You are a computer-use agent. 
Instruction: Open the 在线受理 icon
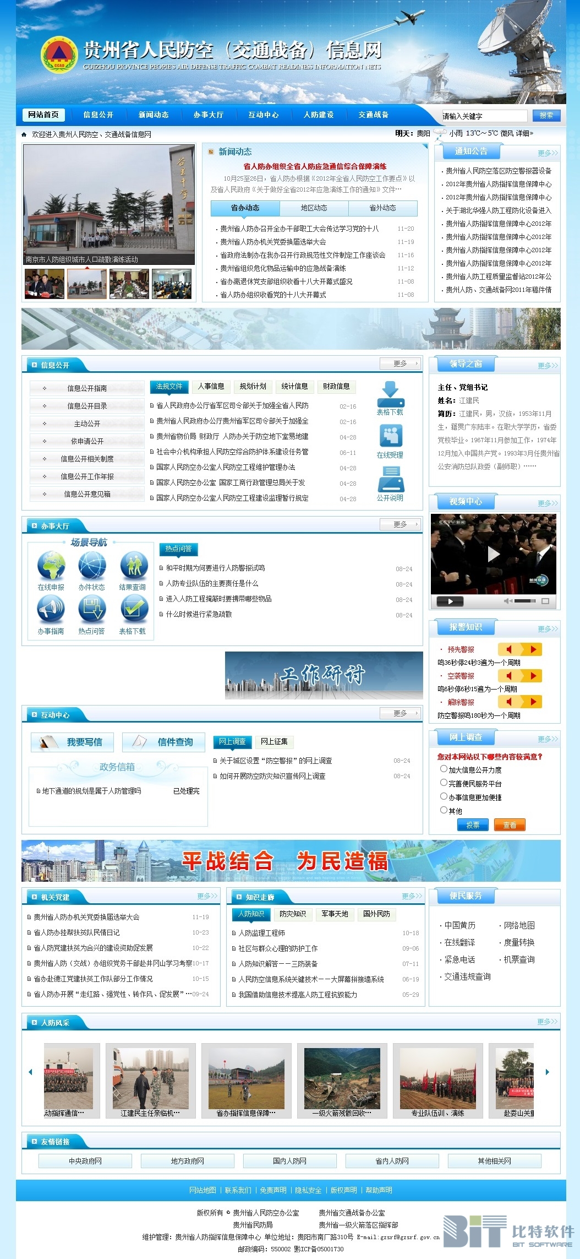coord(390,436)
